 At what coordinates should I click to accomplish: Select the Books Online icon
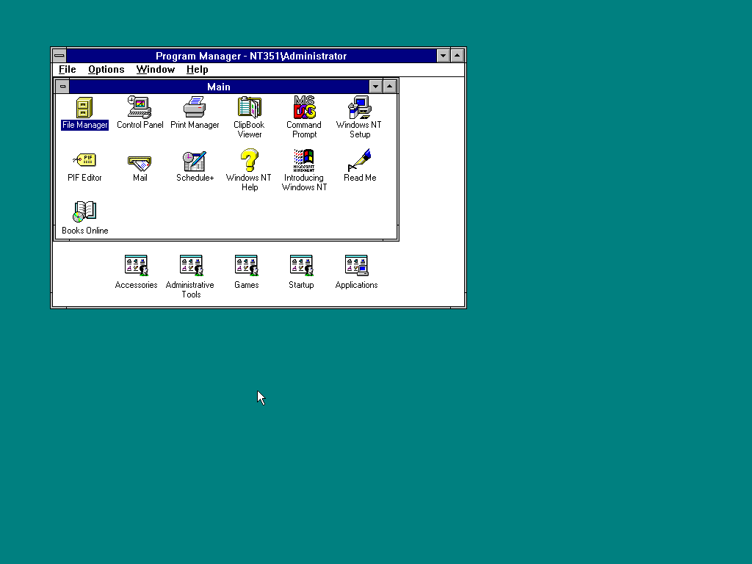pyautogui.click(x=84, y=212)
